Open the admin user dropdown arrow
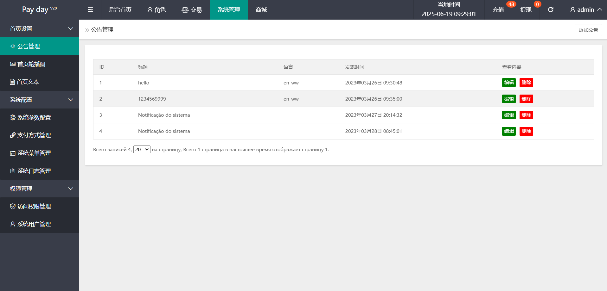This screenshot has height=291, width=607. pyautogui.click(x=600, y=9)
